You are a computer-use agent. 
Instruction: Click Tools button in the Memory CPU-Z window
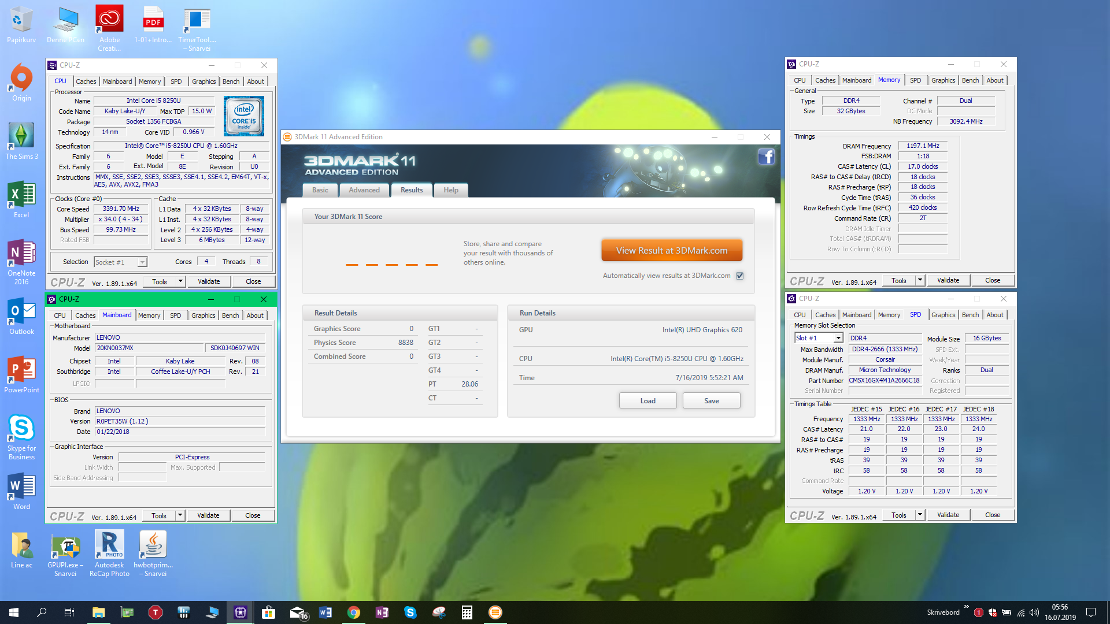[899, 280]
